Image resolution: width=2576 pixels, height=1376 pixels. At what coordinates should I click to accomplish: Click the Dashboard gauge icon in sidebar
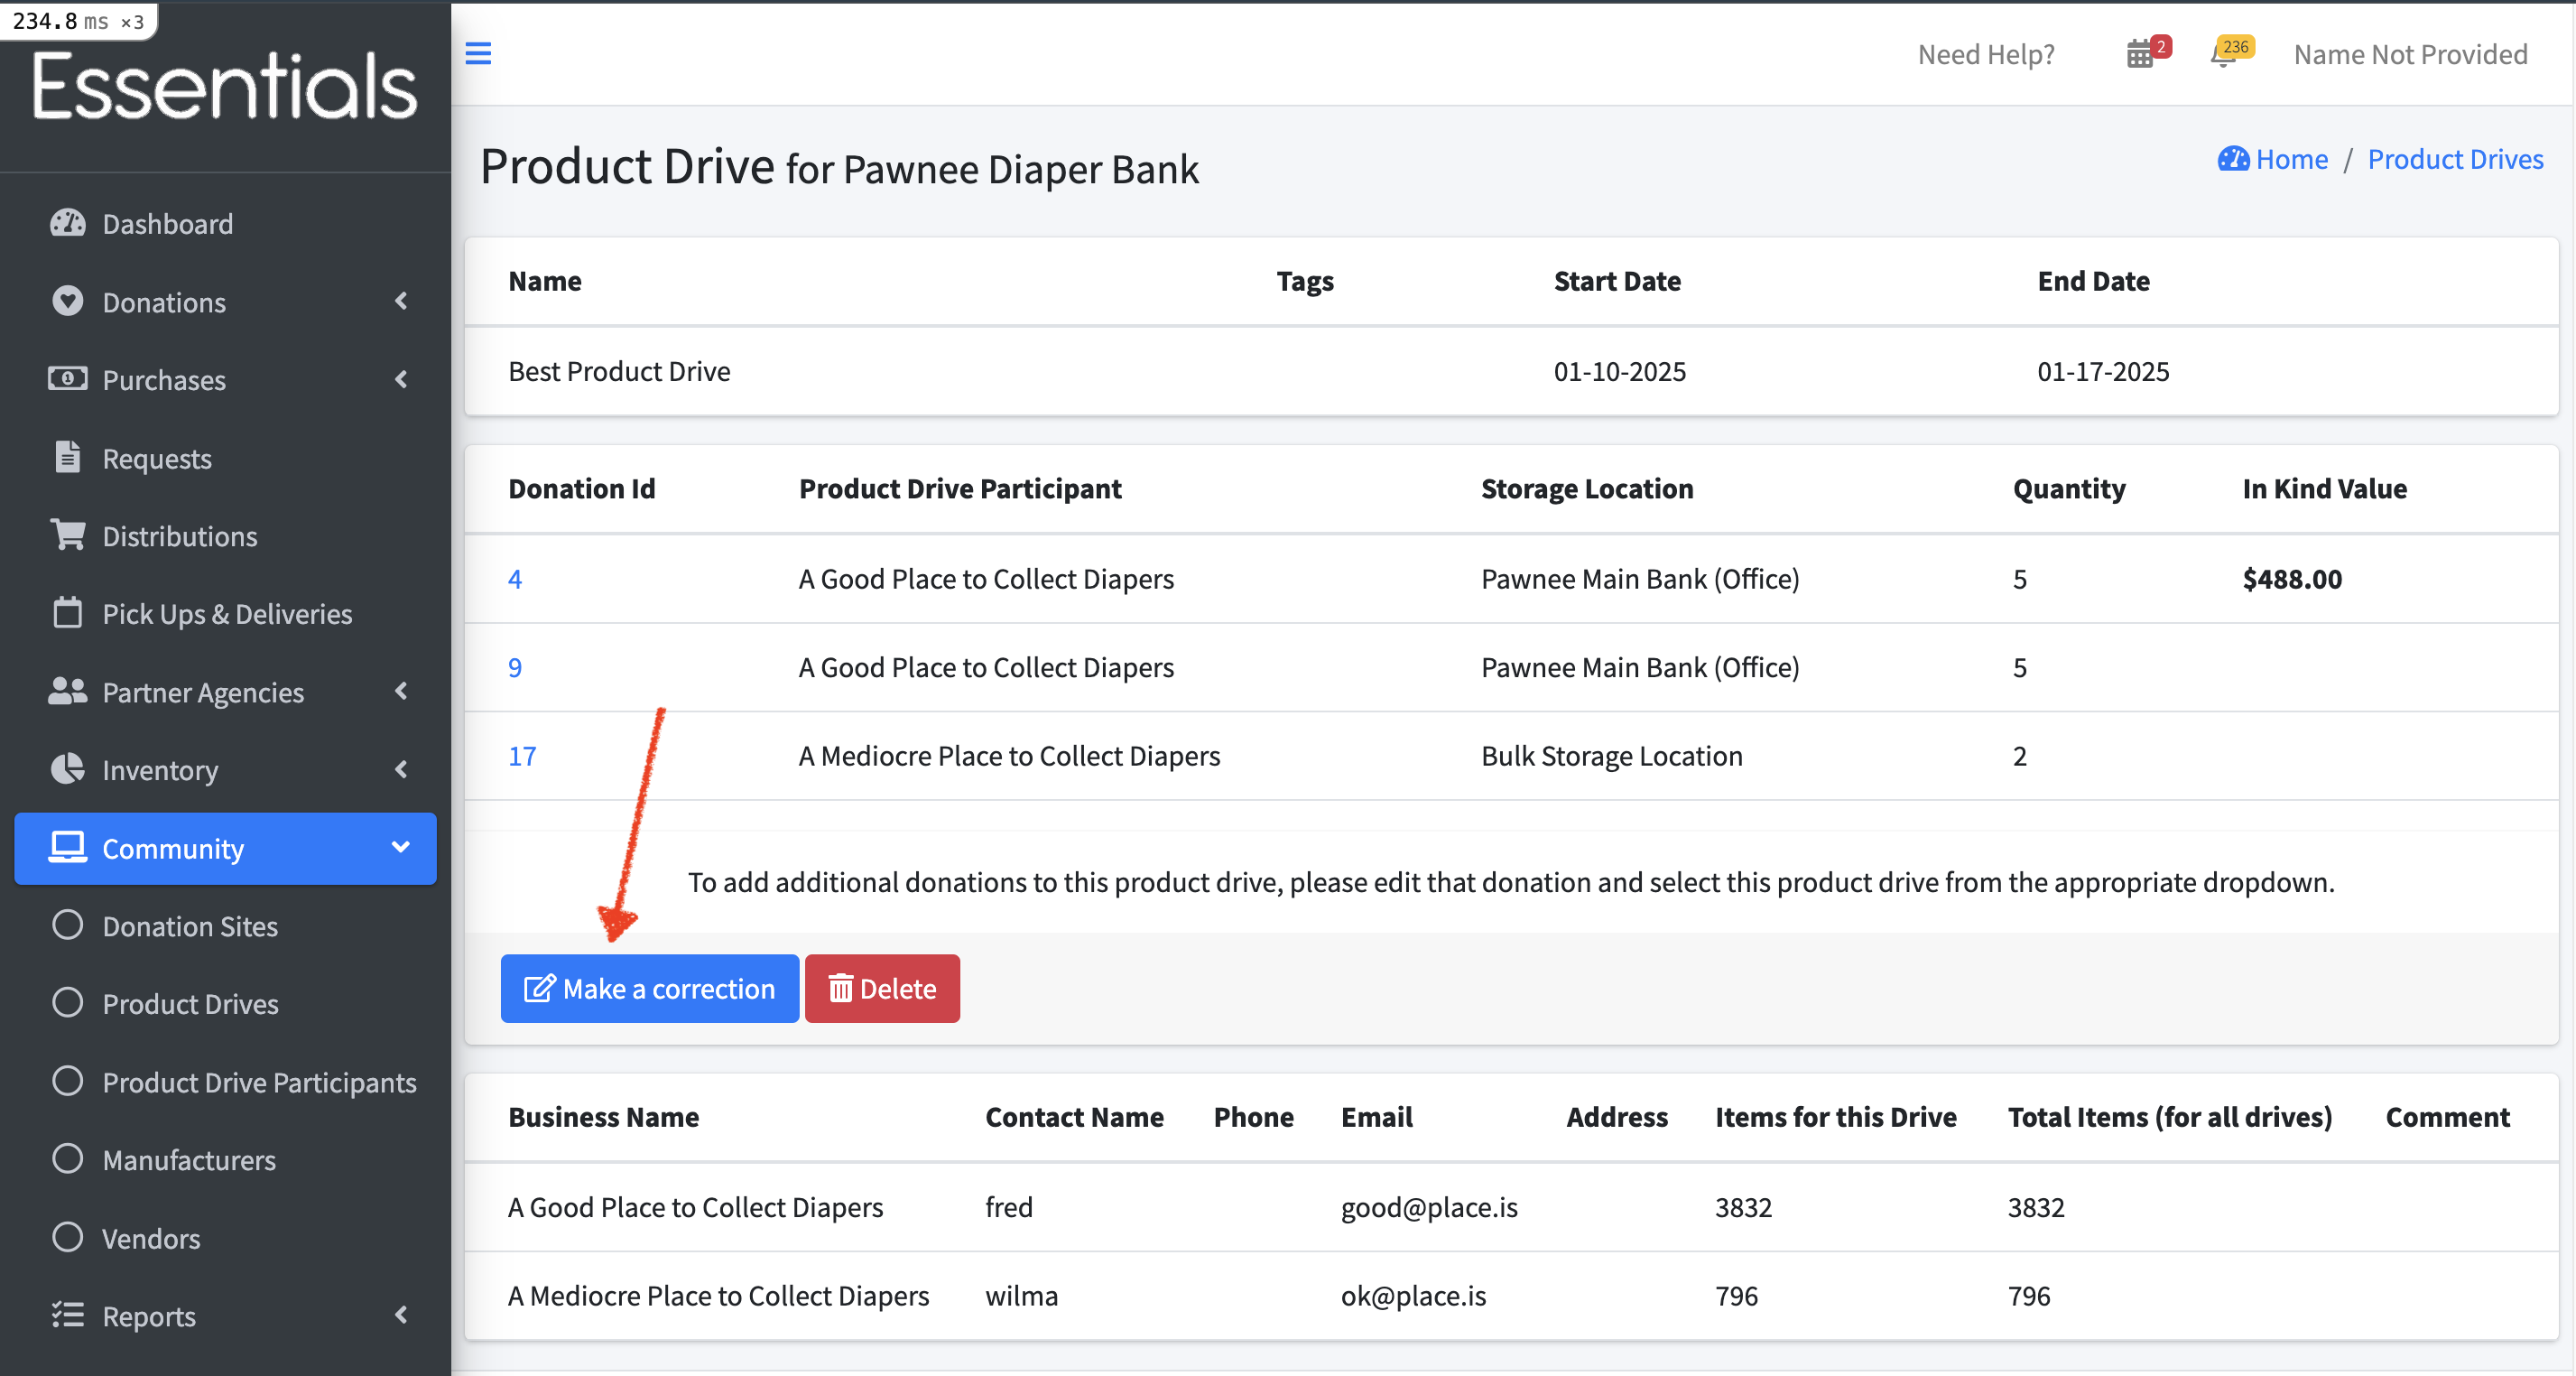67,223
